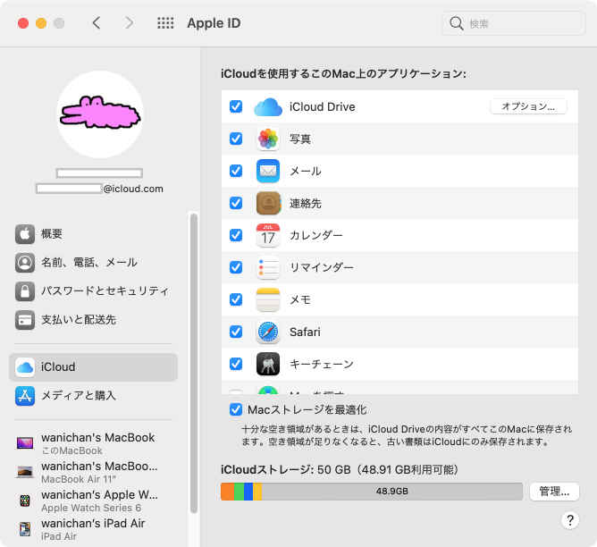Click the pink crocodile profile picture
The height and width of the screenshot is (547, 597).
pyautogui.click(x=100, y=114)
